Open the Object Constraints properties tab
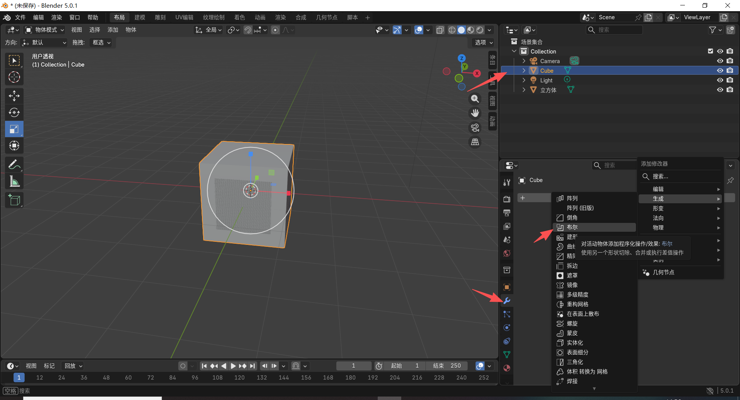The width and height of the screenshot is (740, 400). click(x=507, y=341)
